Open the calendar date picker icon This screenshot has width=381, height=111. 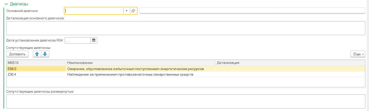pos(94,40)
